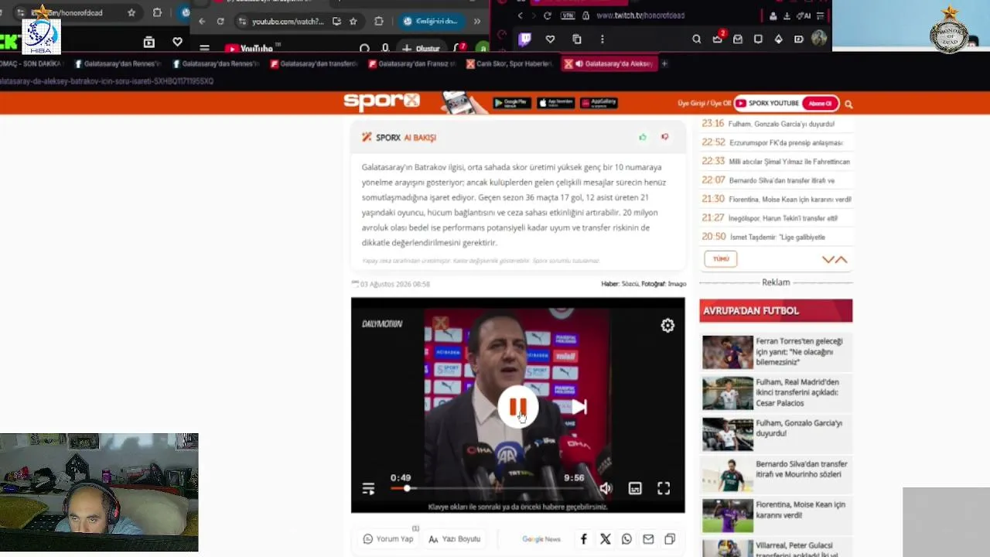The width and height of the screenshot is (990, 557).
Task: Mute the video player volume
Action: [x=606, y=488]
